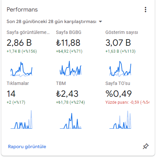The width and height of the screenshot is (161, 158).
Task: Select the Sayfa görüntüleme metric label
Action: 28,33
